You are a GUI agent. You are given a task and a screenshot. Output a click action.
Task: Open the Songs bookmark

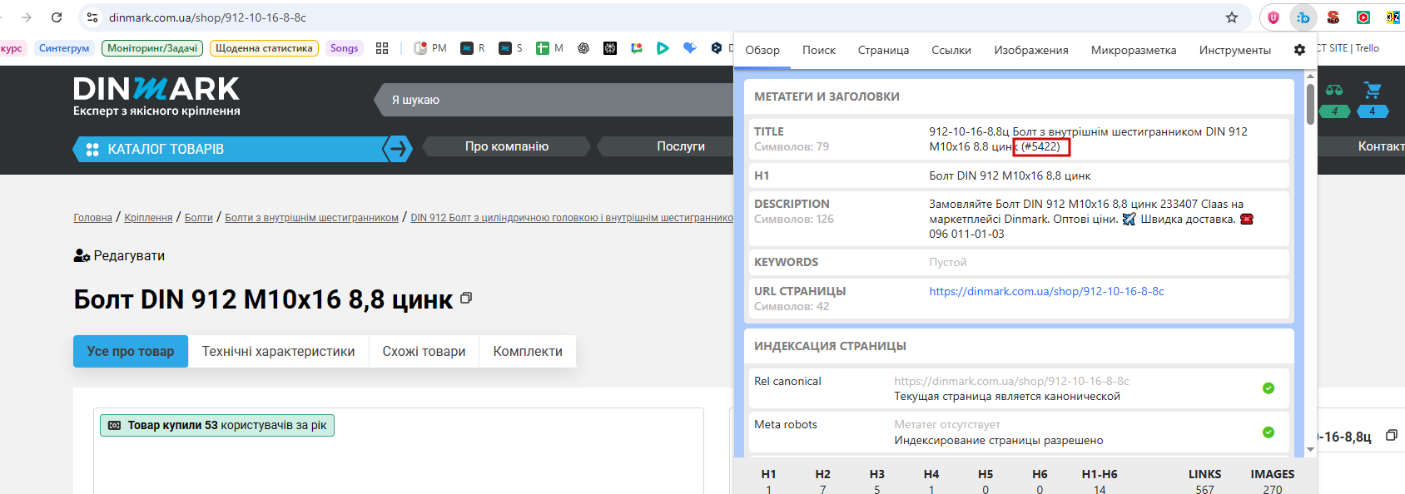coord(344,48)
